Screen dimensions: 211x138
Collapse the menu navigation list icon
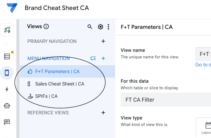[x=93, y=58]
